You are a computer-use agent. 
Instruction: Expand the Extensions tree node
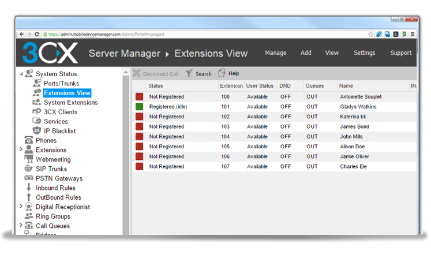pyautogui.click(x=21, y=149)
